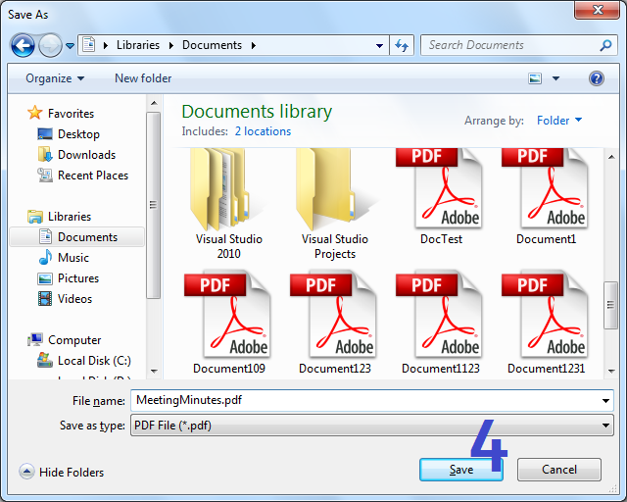Click the Forward navigation arrow
The image size is (627, 502).
pos(50,45)
